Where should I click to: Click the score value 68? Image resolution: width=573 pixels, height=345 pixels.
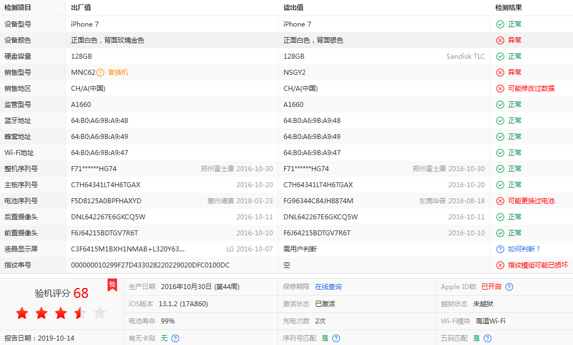pyautogui.click(x=81, y=293)
